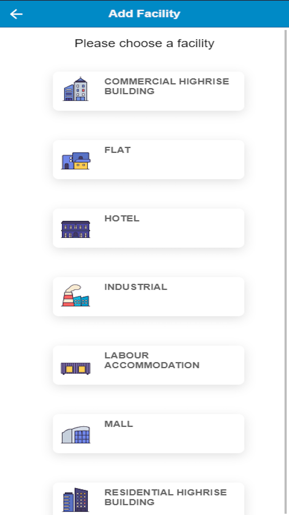Pick the HOTEL facility label

tap(122, 218)
